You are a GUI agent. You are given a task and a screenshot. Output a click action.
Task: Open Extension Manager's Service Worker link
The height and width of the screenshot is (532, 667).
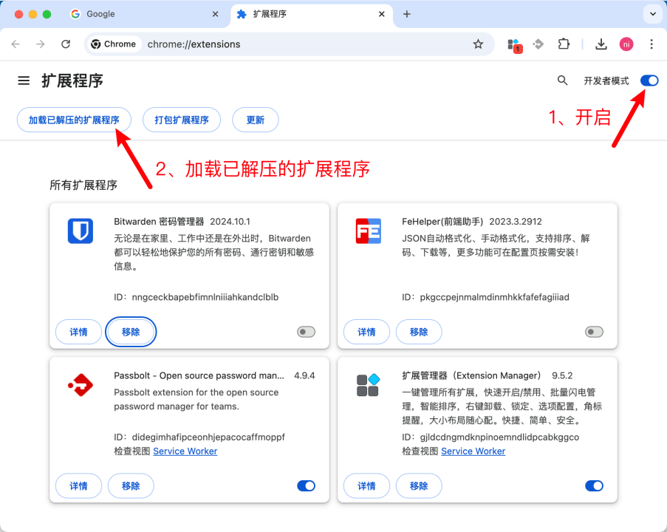click(x=473, y=451)
